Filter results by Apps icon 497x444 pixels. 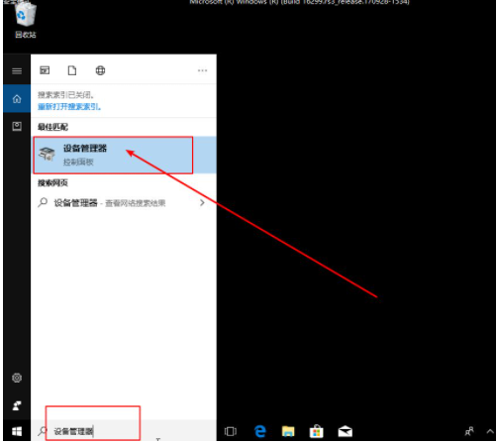pos(45,70)
